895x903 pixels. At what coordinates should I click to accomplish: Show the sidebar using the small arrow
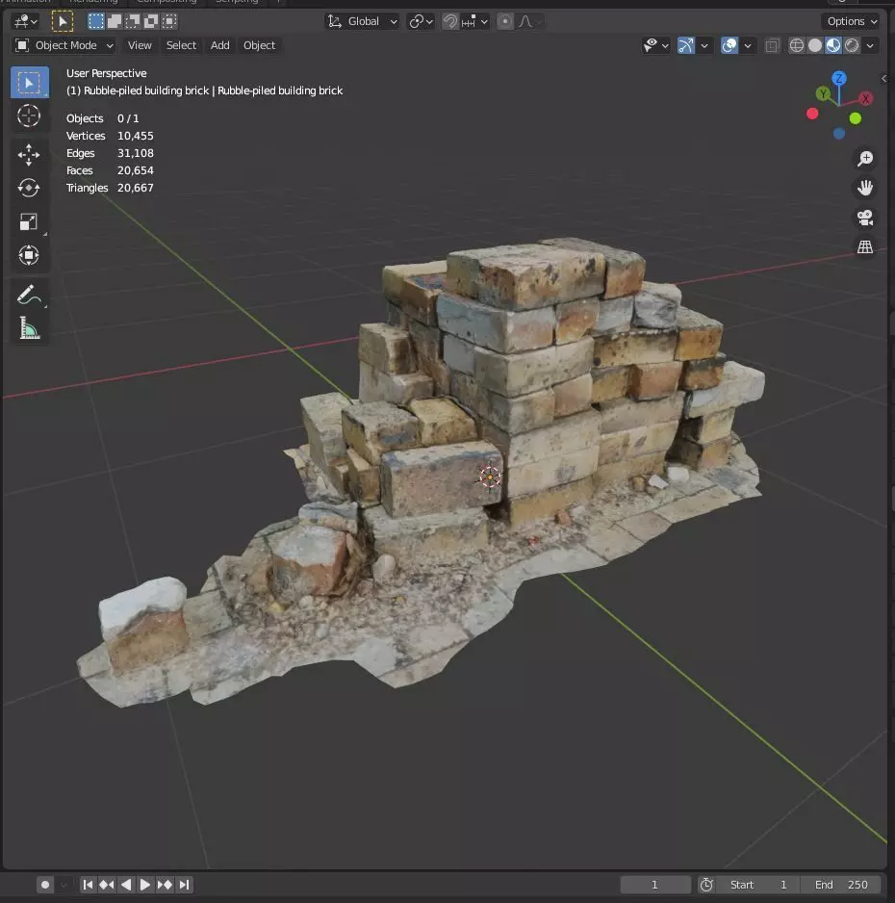point(884,78)
